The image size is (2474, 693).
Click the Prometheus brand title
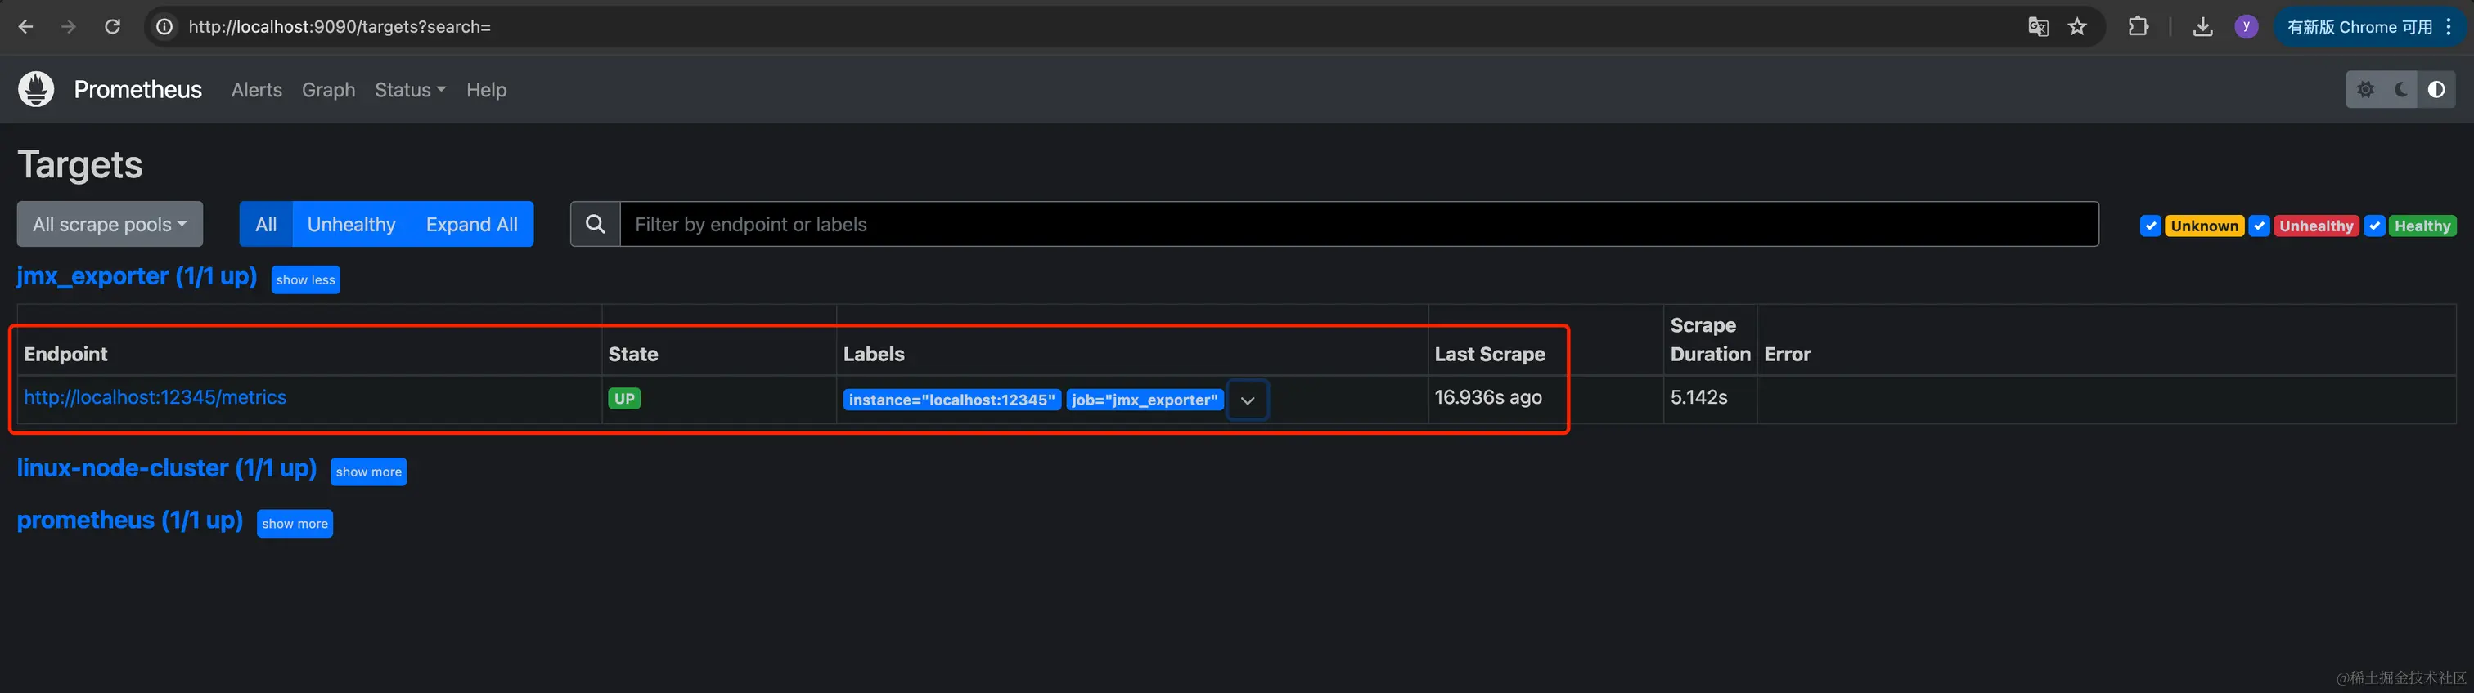click(x=138, y=89)
